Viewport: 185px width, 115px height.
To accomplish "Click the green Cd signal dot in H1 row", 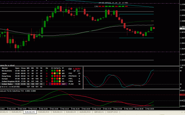I will pyautogui.click(x=55, y=79).
